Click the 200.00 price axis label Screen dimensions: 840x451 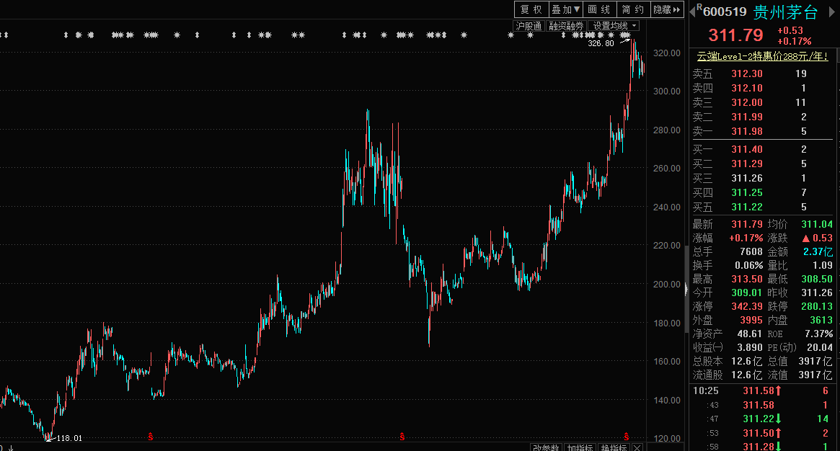pyautogui.click(x=666, y=284)
